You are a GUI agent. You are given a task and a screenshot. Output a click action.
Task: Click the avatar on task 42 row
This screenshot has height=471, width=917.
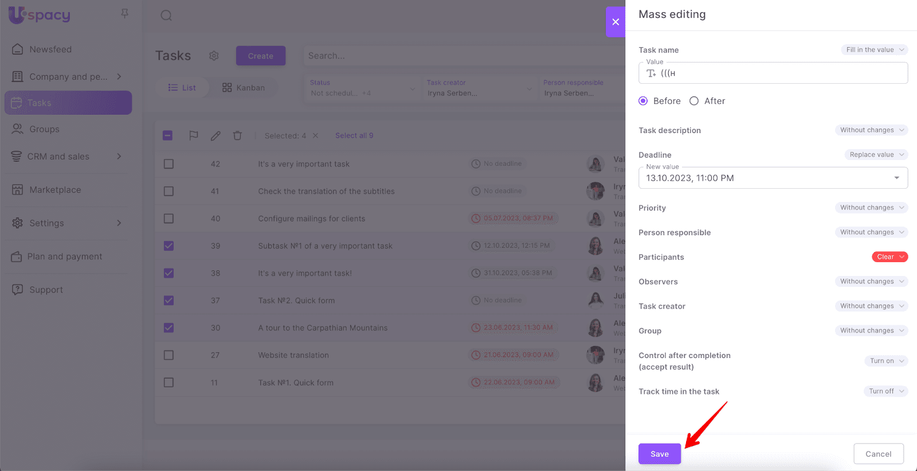[x=595, y=164]
